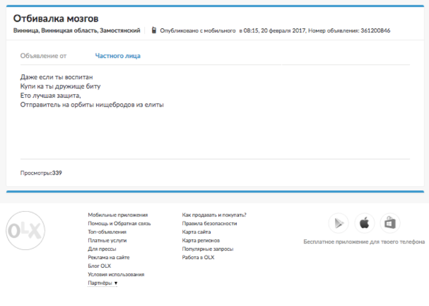429x306 pixels.
Task: Open the Для прессы link
Action: tap(102, 249)
